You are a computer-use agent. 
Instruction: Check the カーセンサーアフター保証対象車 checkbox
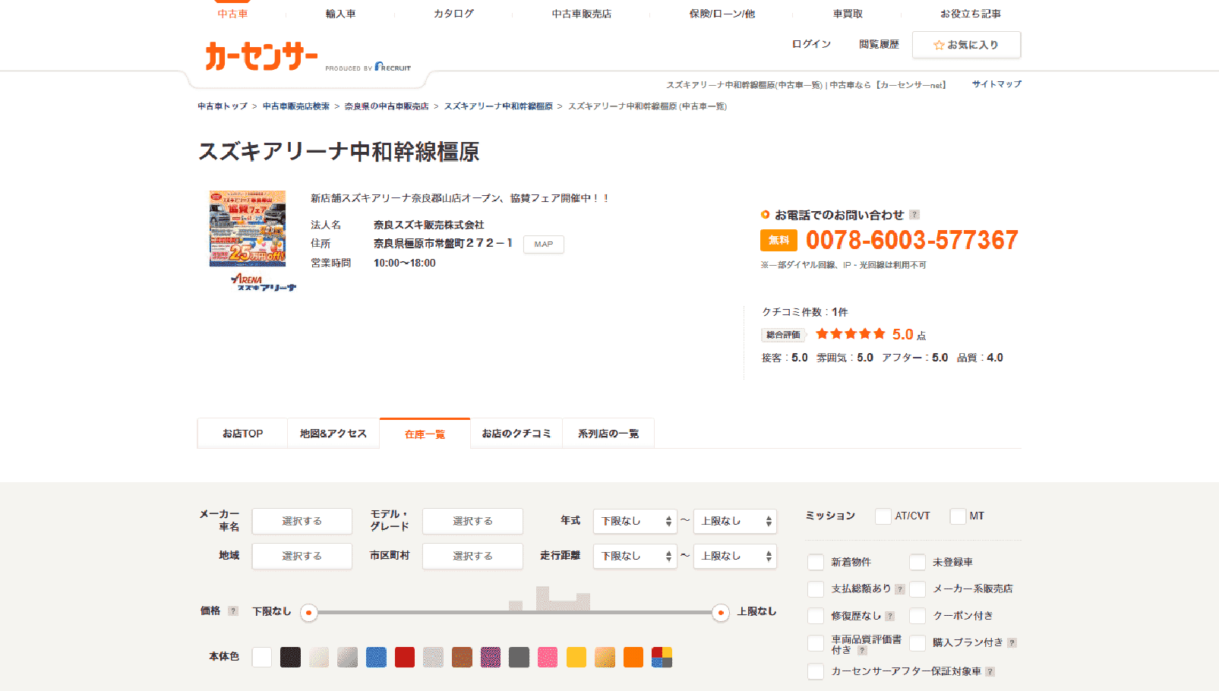click(x=816, y=672)
